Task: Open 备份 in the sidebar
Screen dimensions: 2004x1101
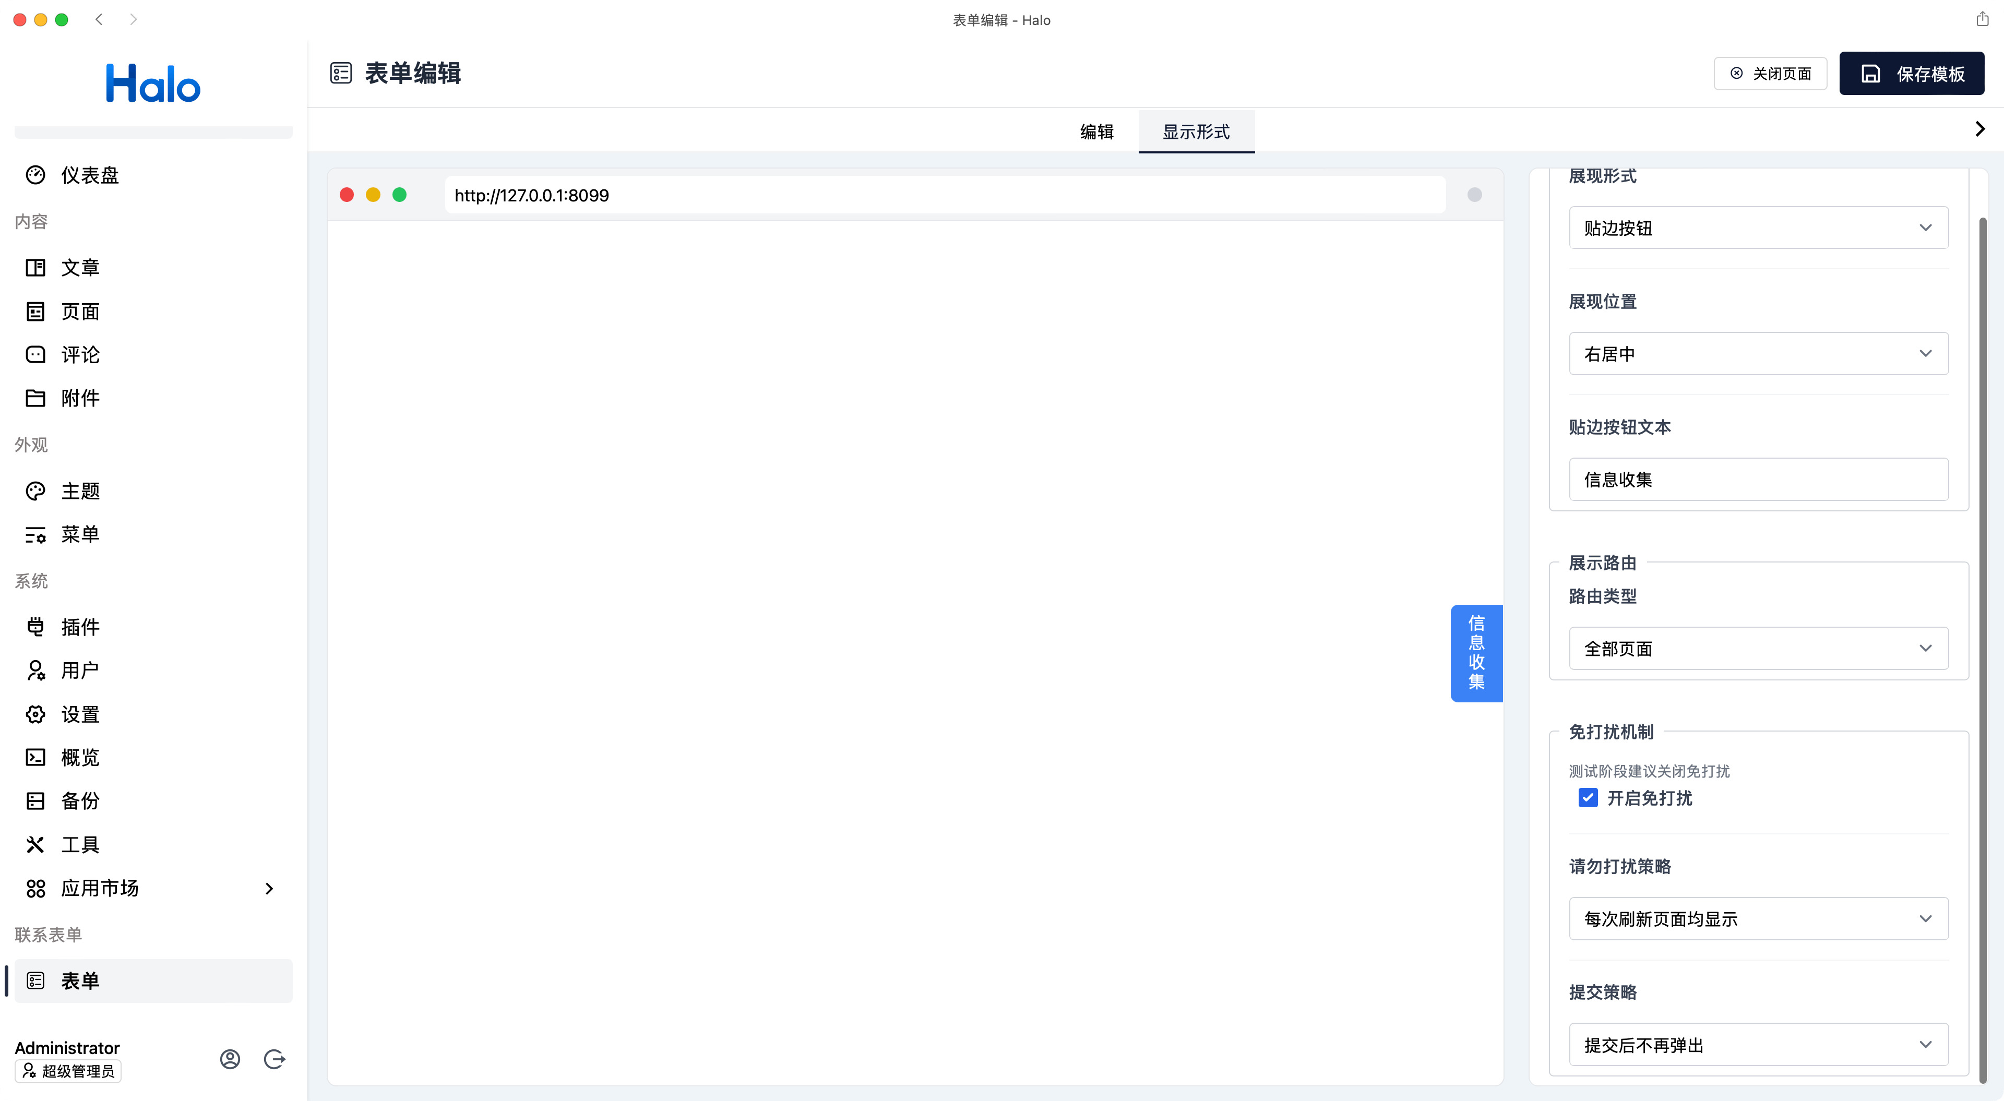Action: click(153, 800)
